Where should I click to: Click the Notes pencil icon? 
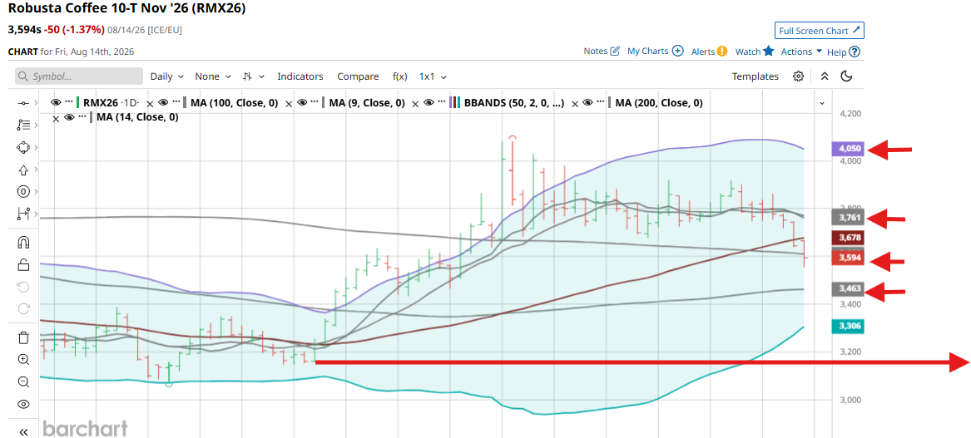[x=615, y=52]
